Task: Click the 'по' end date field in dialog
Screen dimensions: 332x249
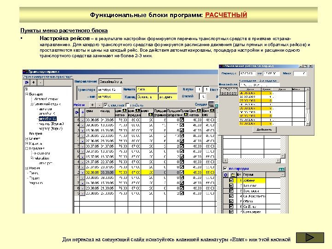Action: click(271, 73)
